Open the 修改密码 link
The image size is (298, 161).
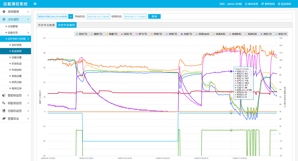[268, 4]
